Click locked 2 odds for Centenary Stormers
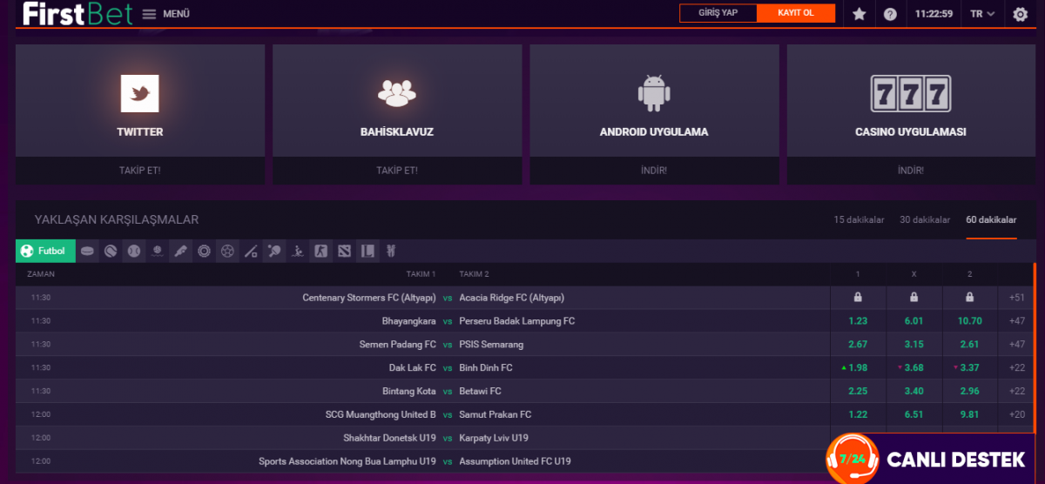This screenshot has height=484, width=1045. point(970,298)
